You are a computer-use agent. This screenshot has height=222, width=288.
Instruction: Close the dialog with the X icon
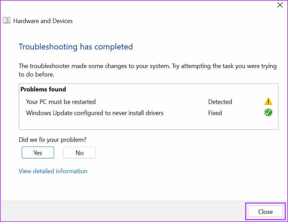280,5
